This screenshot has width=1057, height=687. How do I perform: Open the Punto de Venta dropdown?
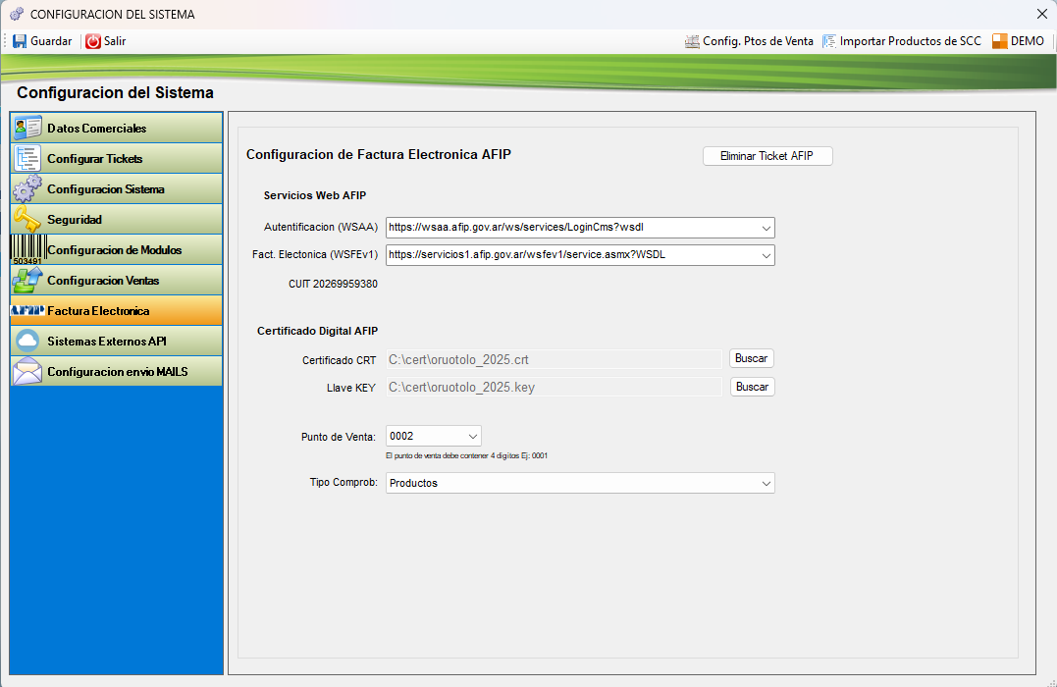tap(472, 436)
